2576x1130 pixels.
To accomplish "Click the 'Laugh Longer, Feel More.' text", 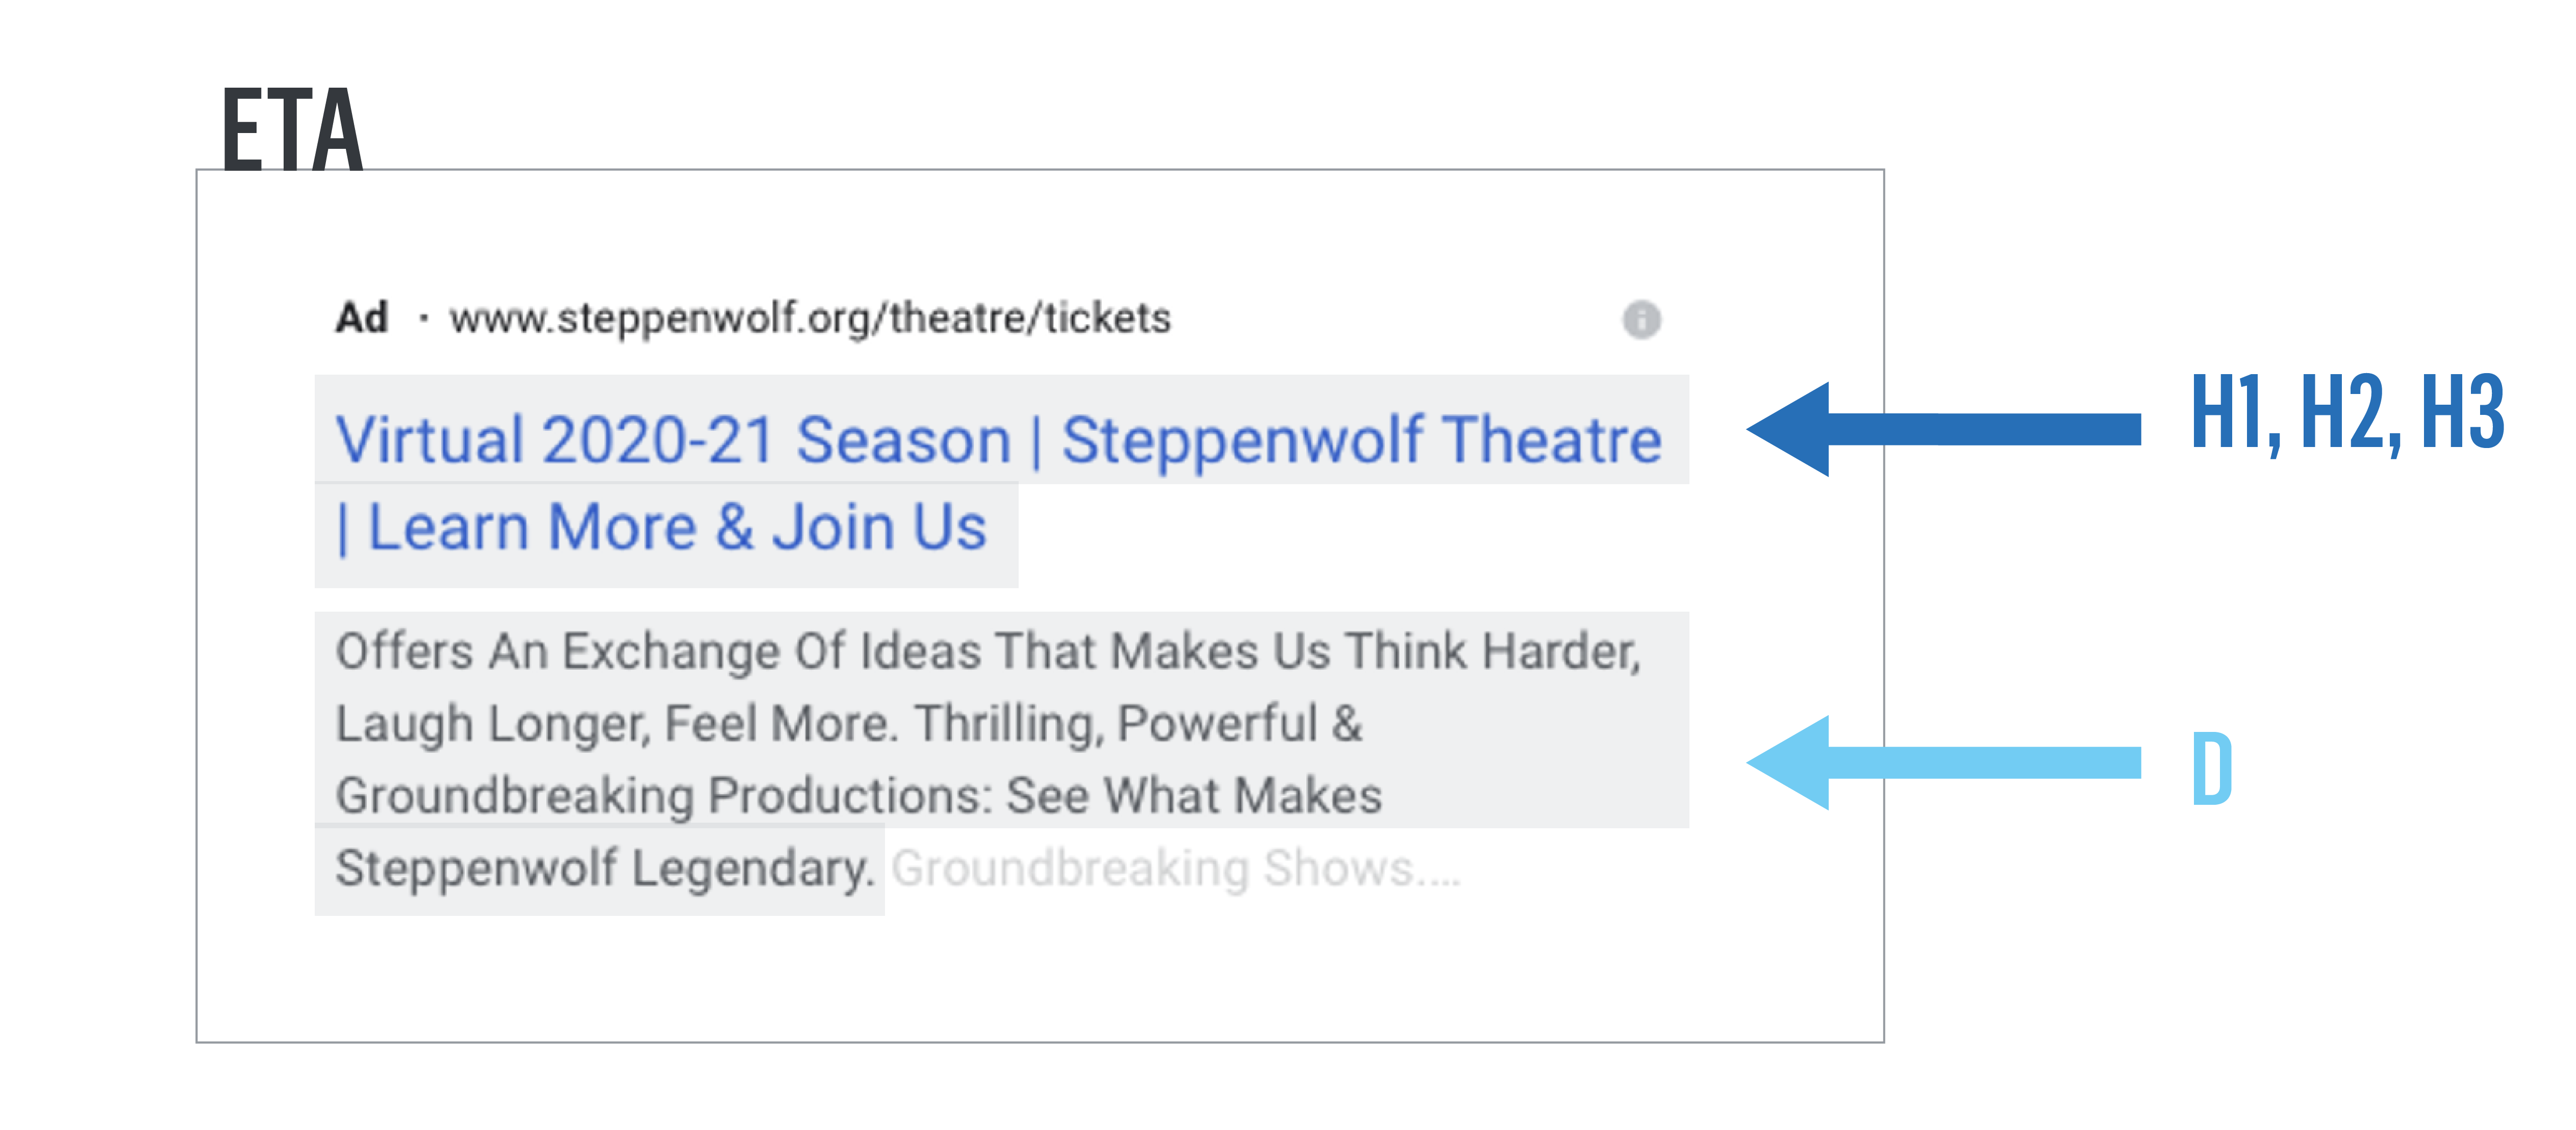I will point(613,723).
